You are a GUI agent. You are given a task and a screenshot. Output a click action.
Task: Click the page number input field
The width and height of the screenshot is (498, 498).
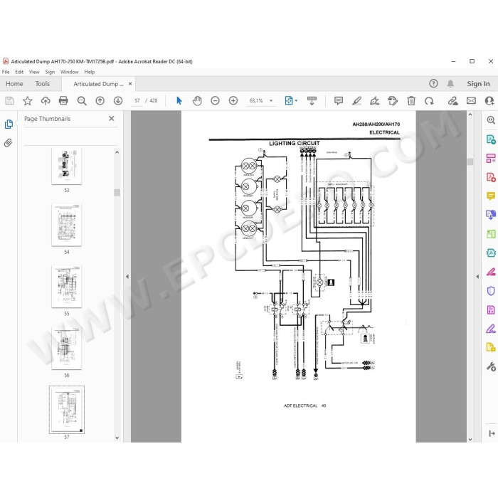(x=137, y=101)
